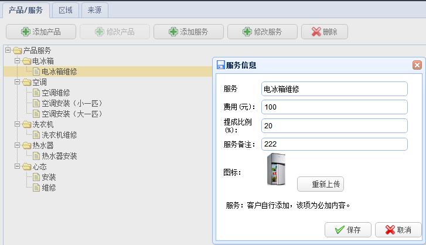426x245 pixels.
Task: Collapse the 电冰箱 tree folder
Action: click(17, 61)
